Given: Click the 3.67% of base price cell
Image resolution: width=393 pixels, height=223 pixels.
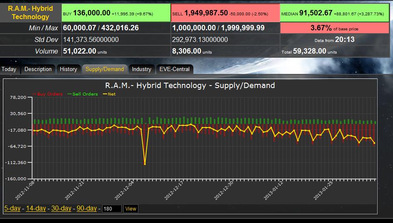Looking at the screenshot, I should (334, 28).
